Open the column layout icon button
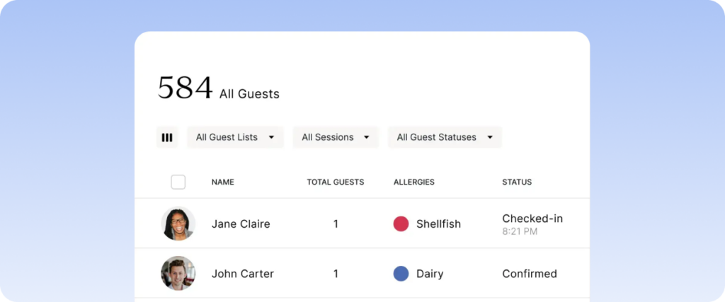The height and width of the screenshot is (302, 725). (x=167, y=138)
